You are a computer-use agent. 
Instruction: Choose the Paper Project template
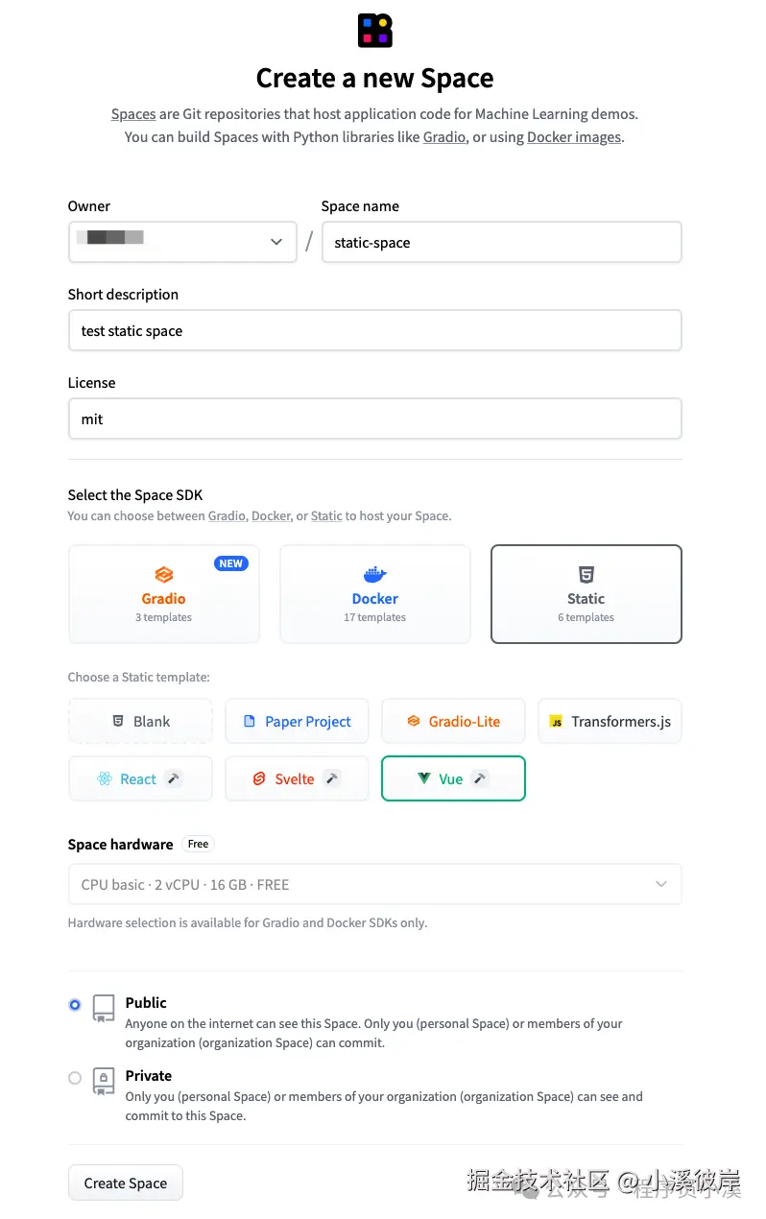coord(297,721)
